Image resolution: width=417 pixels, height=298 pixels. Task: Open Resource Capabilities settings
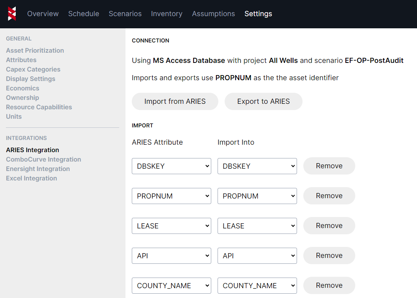(39, 107)
